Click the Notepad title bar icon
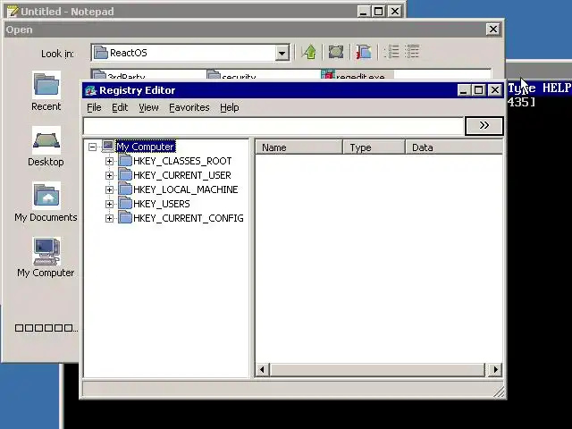 (13, 12)
